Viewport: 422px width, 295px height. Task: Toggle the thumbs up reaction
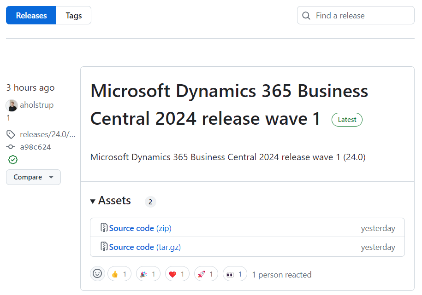point(119,274)
